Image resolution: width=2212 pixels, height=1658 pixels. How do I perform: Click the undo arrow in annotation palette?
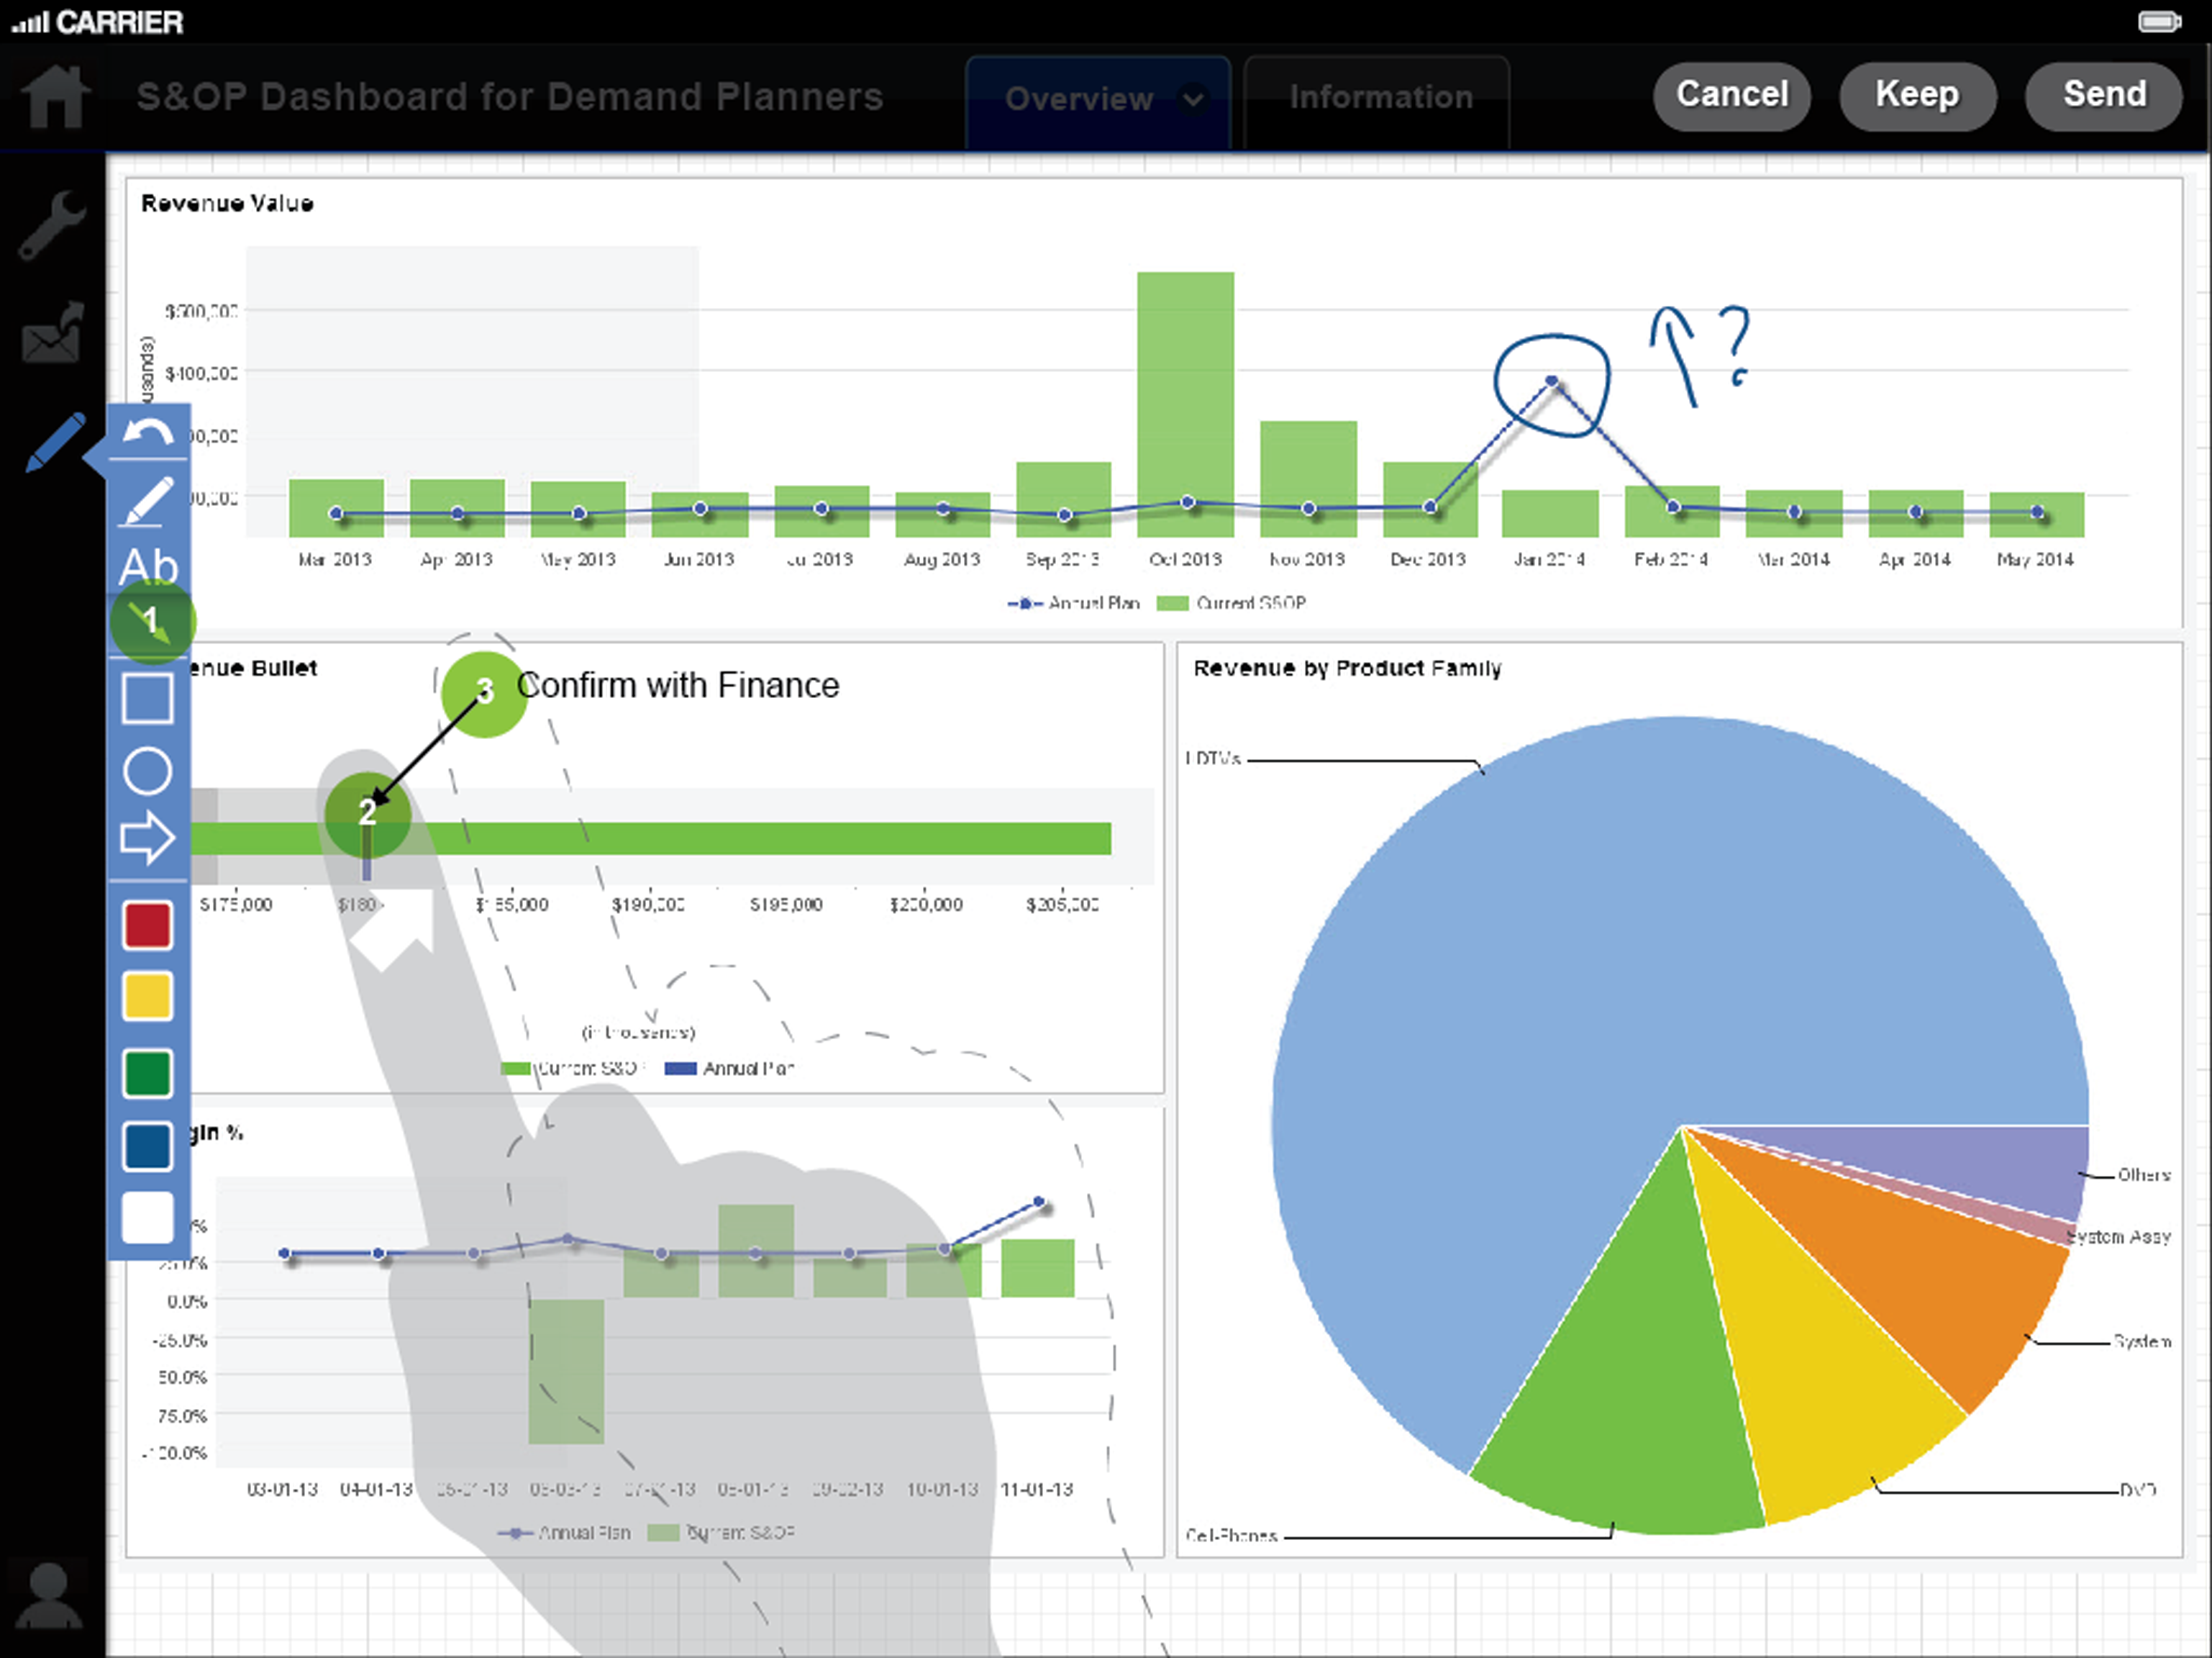(148, 432)
